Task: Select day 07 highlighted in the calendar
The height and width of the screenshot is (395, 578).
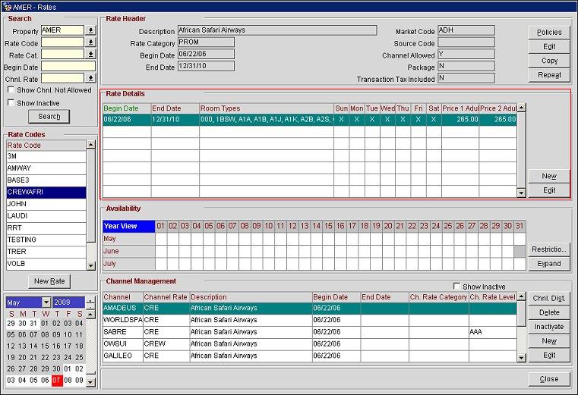Action: pos(58,380)
